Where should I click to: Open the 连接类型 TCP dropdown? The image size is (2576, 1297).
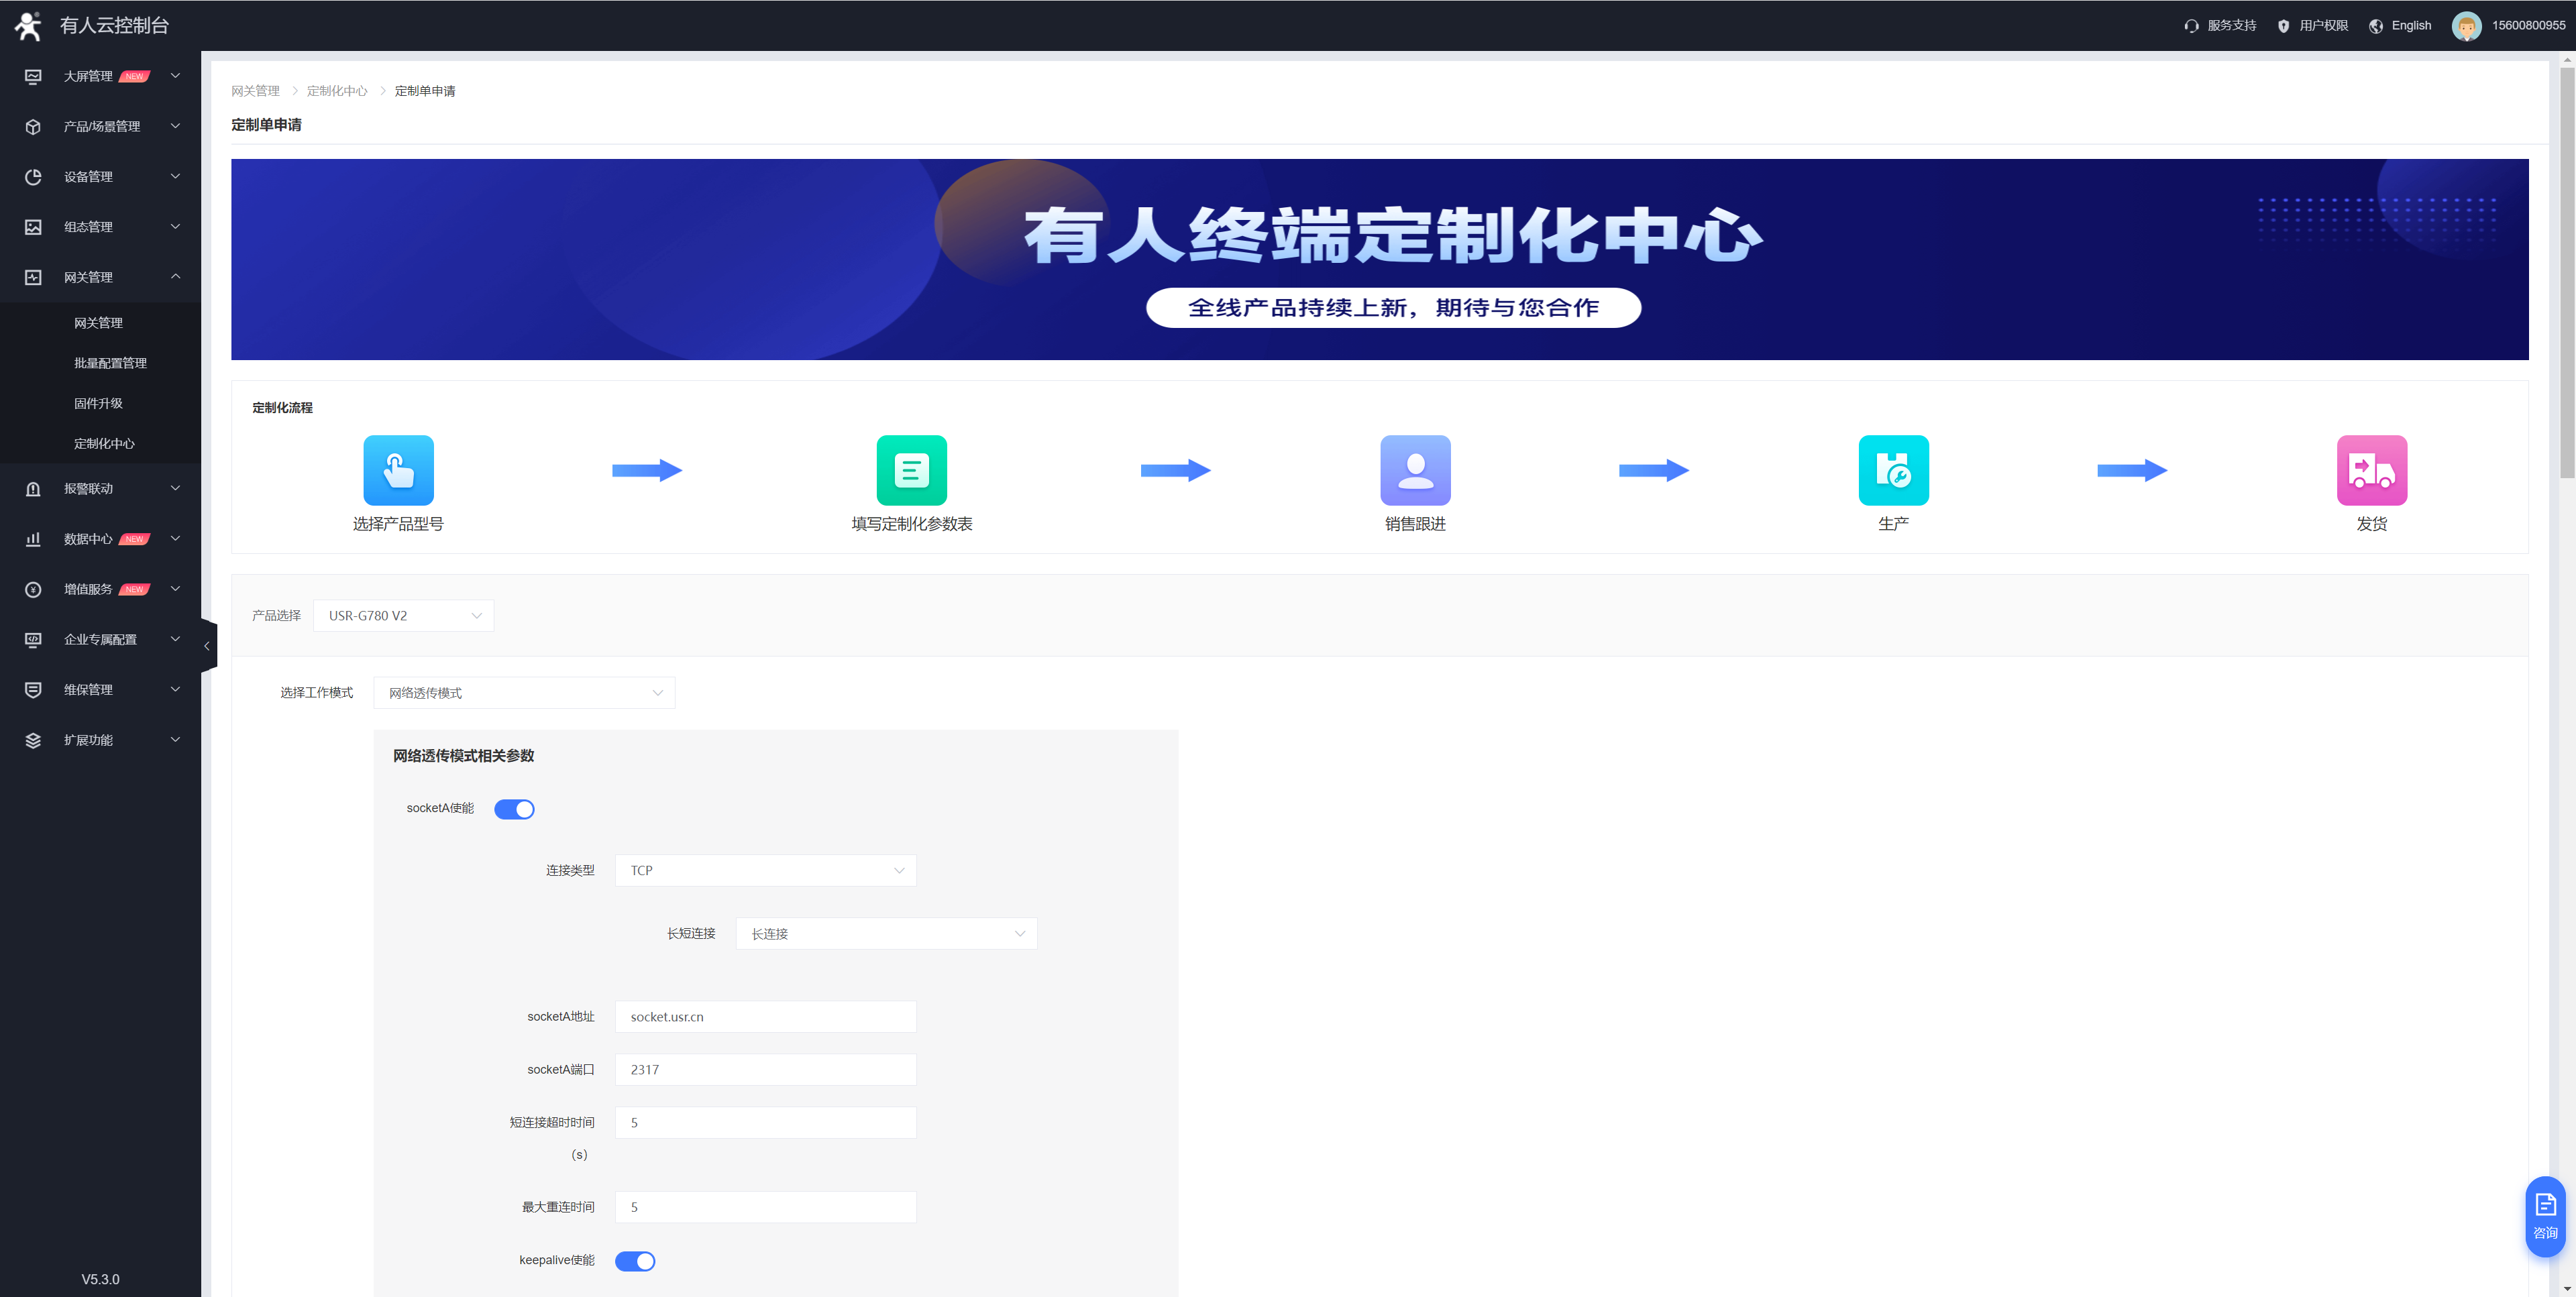(x=765, y=870)
